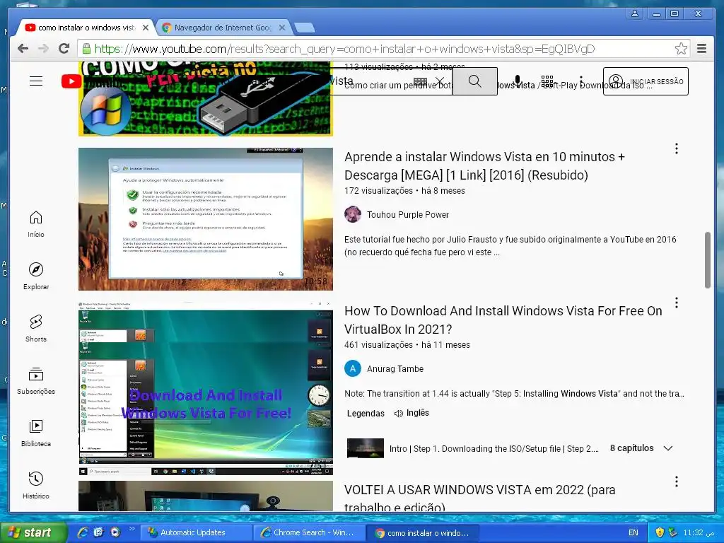Image resolution: width=724 pixels, height=543 pixels.
Task: Start voice search with the microphone
Action: point(518,81)
